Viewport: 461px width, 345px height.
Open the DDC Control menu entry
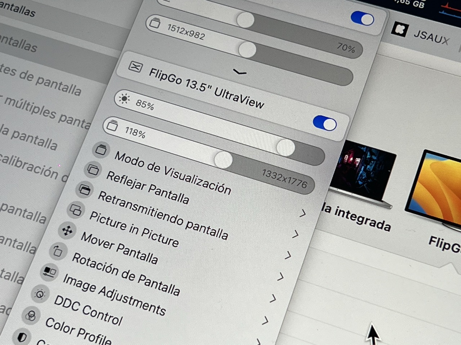point(89,310)
